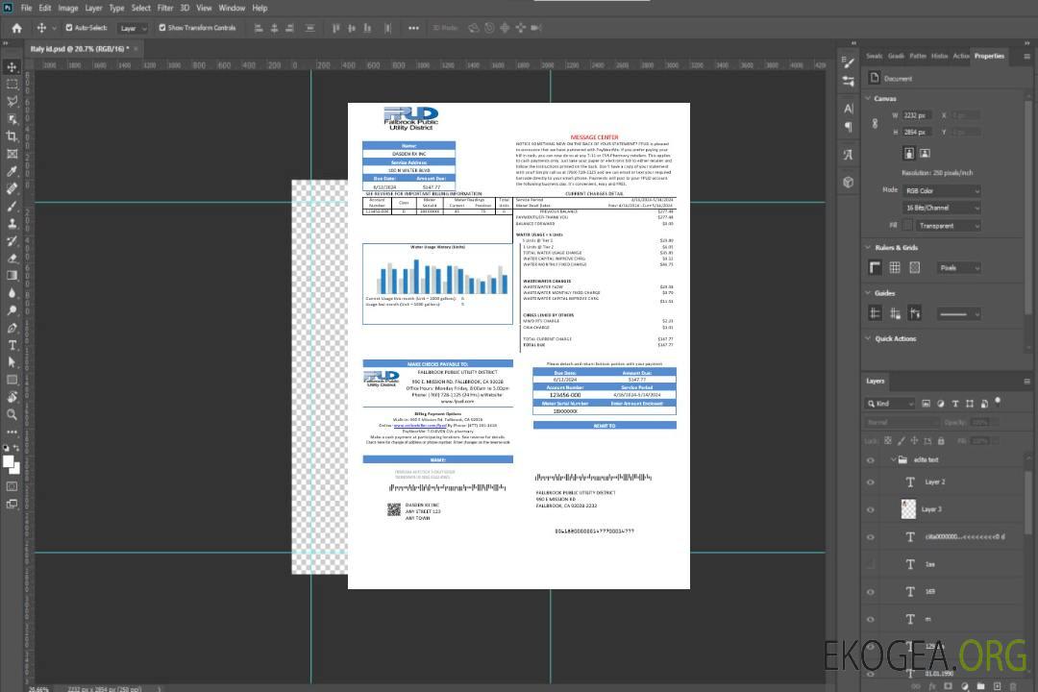Select the Clone Stamp tool
This screenshot has width=1038, height=692.
(x=12, y=224)
